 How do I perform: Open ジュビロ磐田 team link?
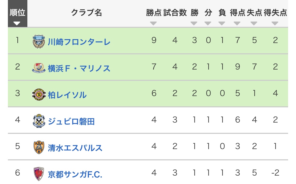(71, 121)
